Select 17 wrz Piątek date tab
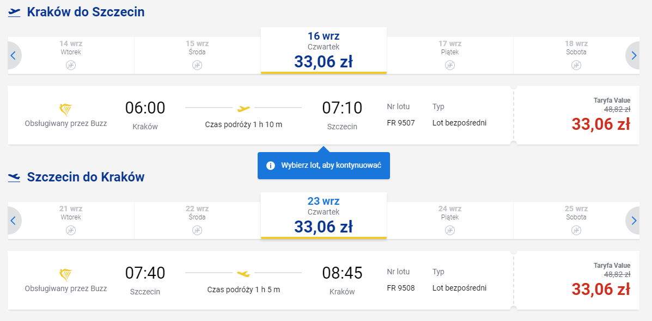 pos(449,55)
